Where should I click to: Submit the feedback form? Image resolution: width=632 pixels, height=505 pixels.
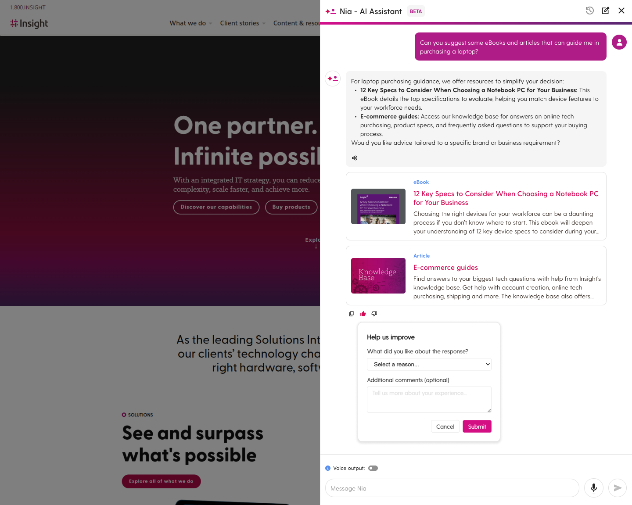tap(477, 426)
